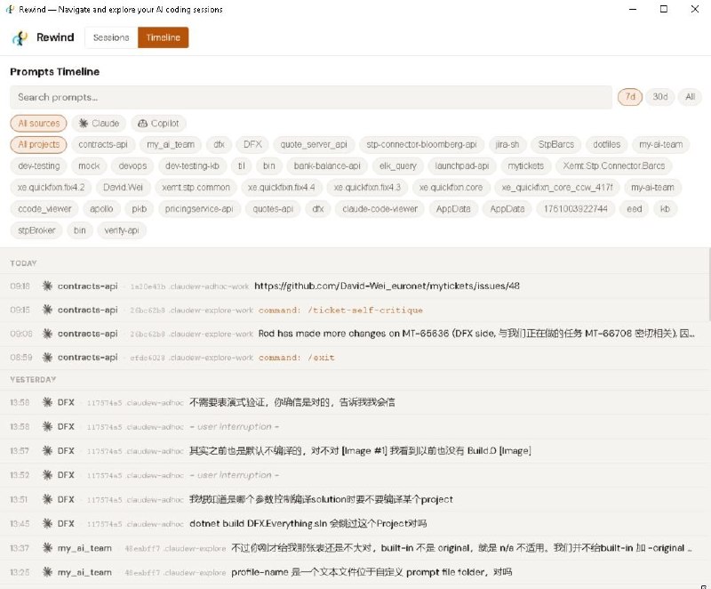711x589 pixels.
Task: Choose the launchpad-api project chip
Action: tap(461, 166)
